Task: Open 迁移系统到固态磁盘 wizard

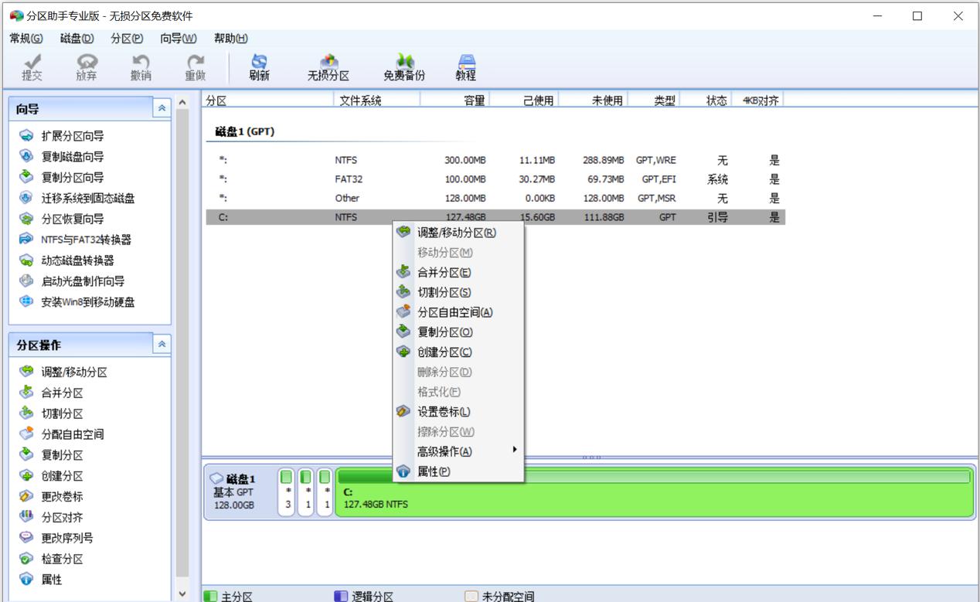Action: coord(77,199)
